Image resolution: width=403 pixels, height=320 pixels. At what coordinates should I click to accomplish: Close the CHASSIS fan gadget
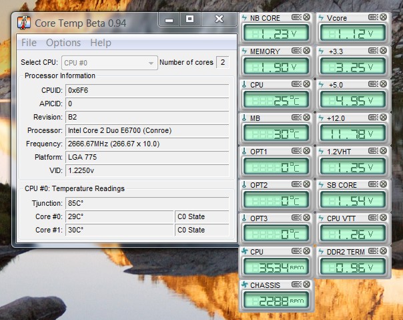pyautogui.click(x=306, y=284)
